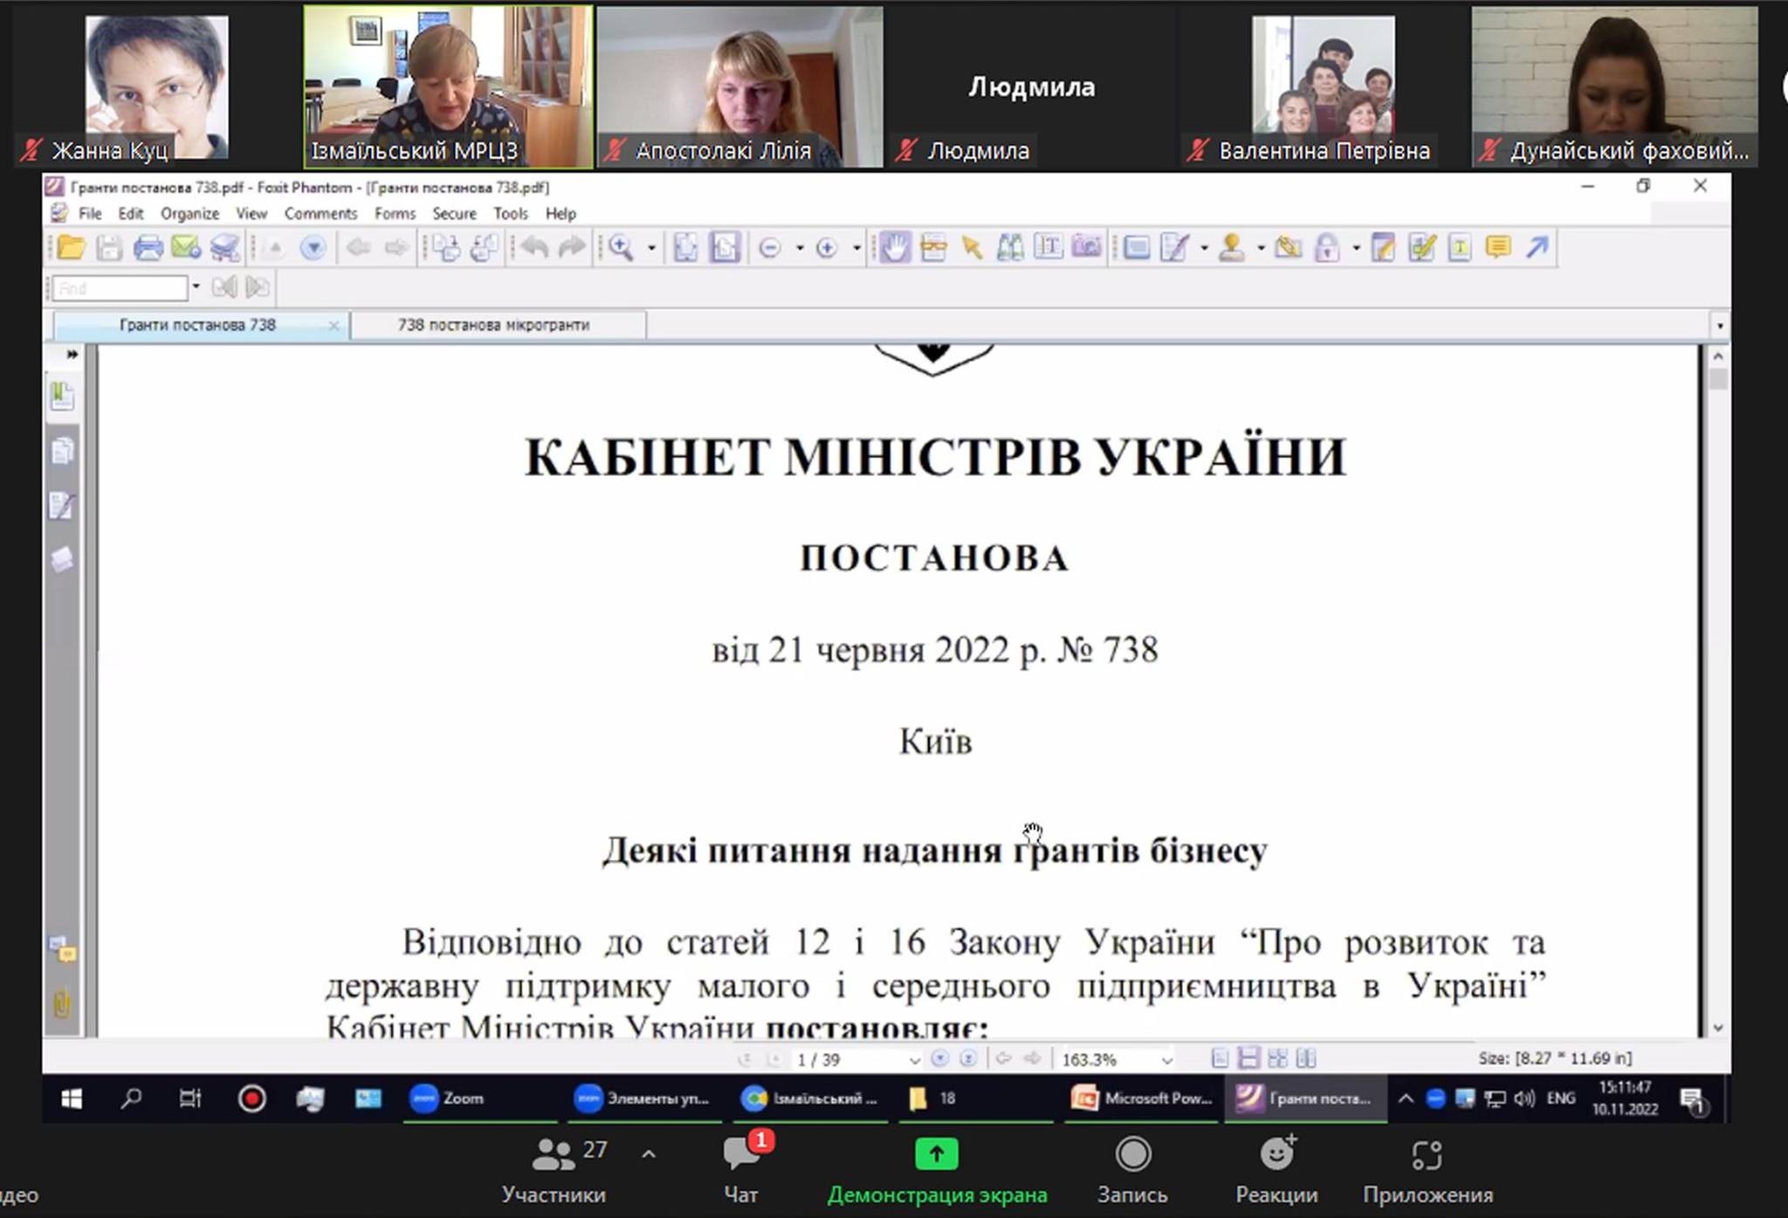Select the Hand tool
Viewport: 1788px width, 1218px height.
point(894,248)
